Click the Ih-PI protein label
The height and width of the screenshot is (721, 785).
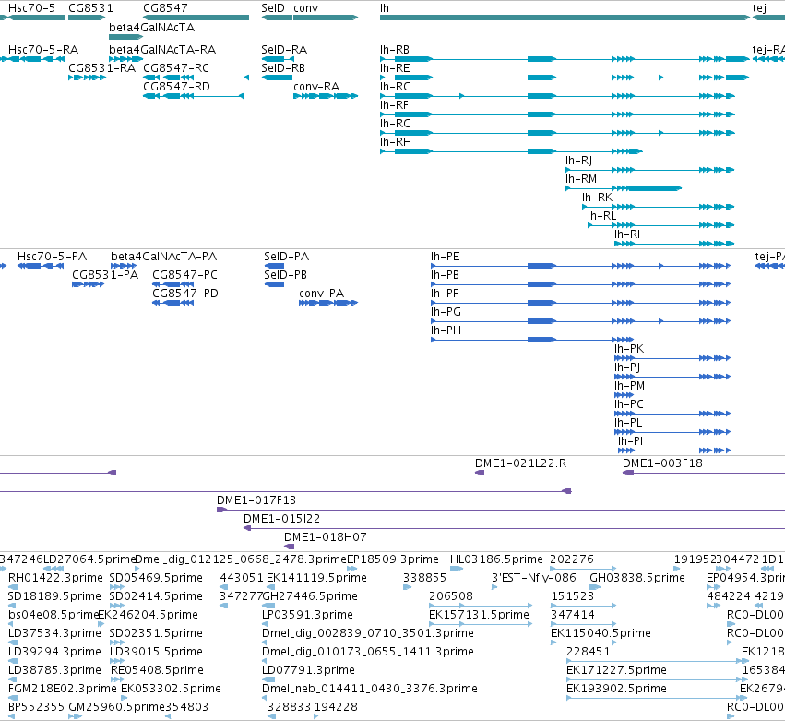pyautogui.click(x=630, y=441)
